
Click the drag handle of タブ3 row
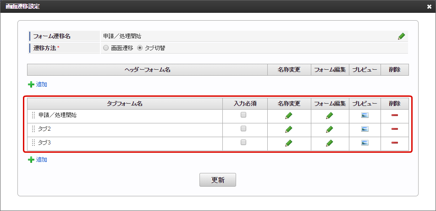click(33, 143)
